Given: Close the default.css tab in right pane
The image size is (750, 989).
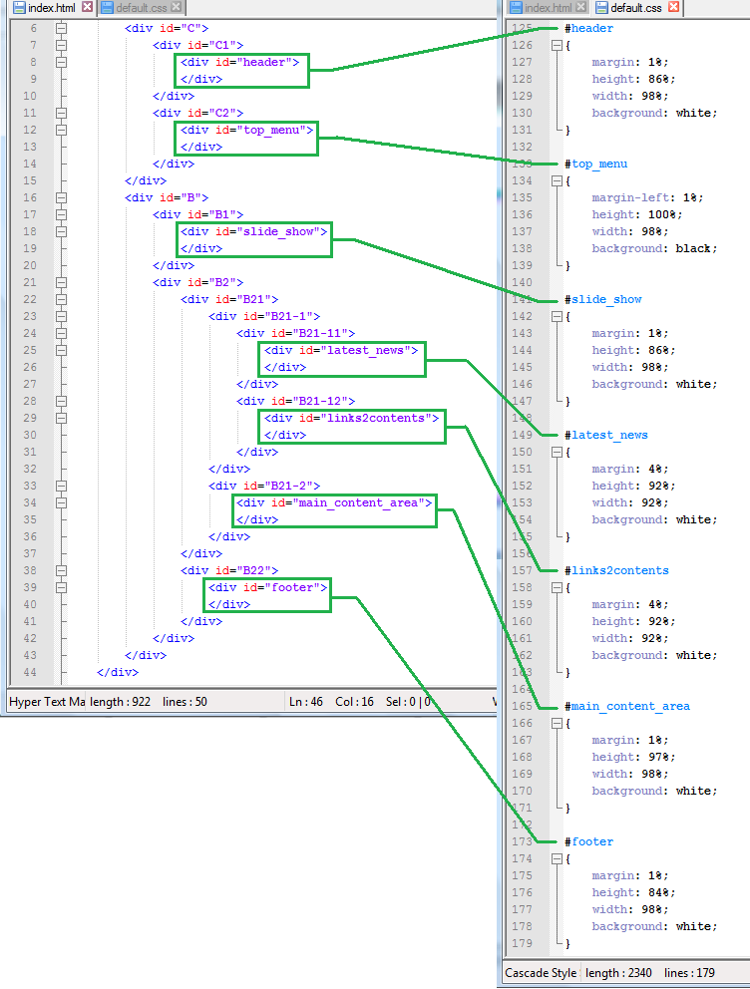Looking at the screenshot, I should pos(673,8).
